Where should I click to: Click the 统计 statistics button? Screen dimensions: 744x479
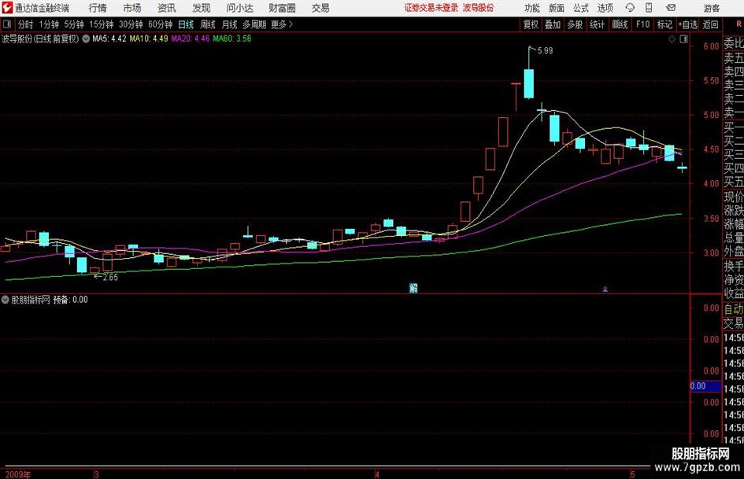click(597, 24)
